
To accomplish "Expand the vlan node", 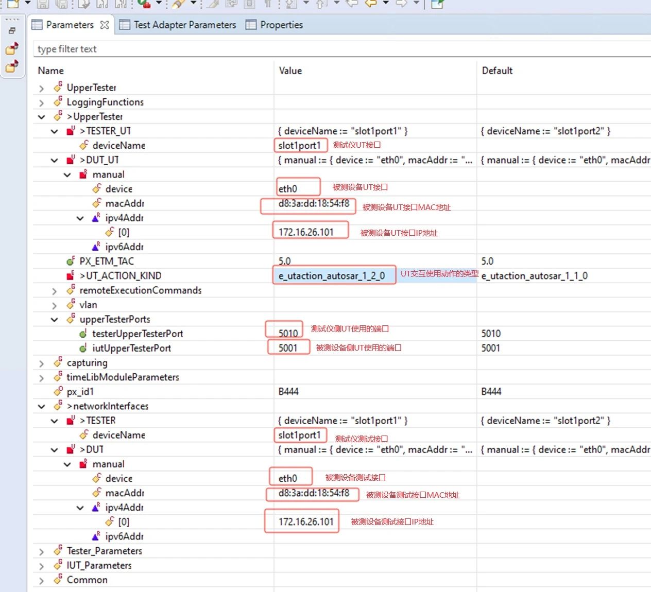I will click(x=55, y=305).
